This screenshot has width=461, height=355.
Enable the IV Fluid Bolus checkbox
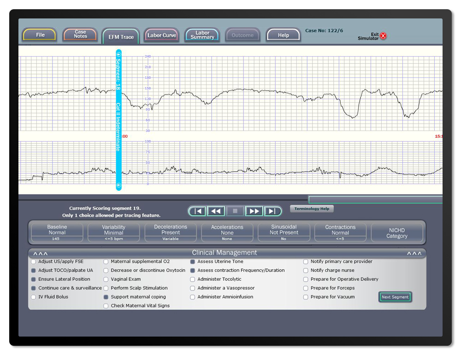pyautogui.click(x=33, y=297)
